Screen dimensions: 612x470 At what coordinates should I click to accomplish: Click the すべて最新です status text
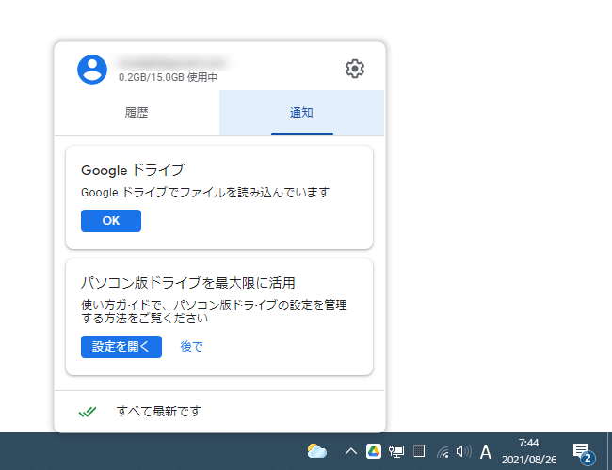tap(158, 411)
